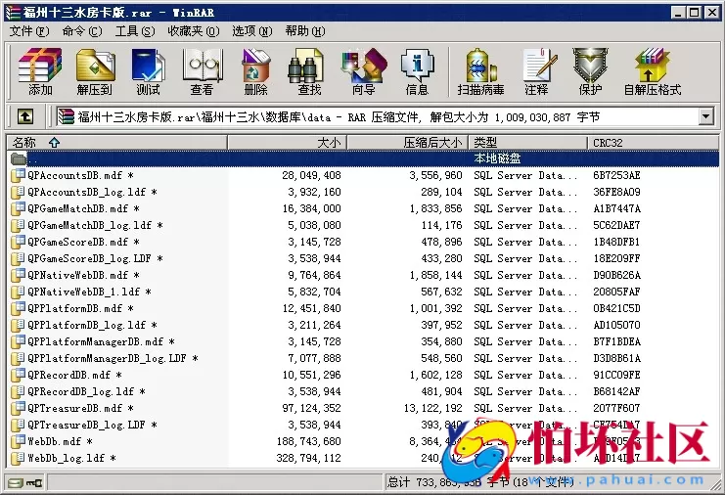Minimize the WinRAR window

pyautogui.click(x=677, y=13)
